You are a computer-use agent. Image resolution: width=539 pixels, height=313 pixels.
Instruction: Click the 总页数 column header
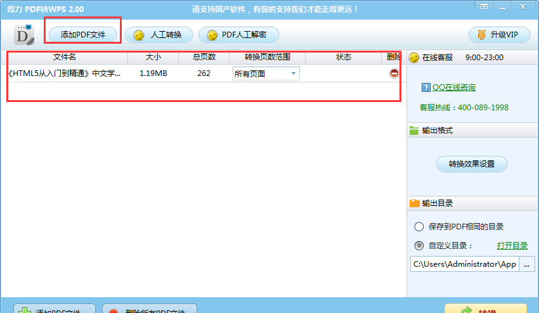tap(204, 57)
